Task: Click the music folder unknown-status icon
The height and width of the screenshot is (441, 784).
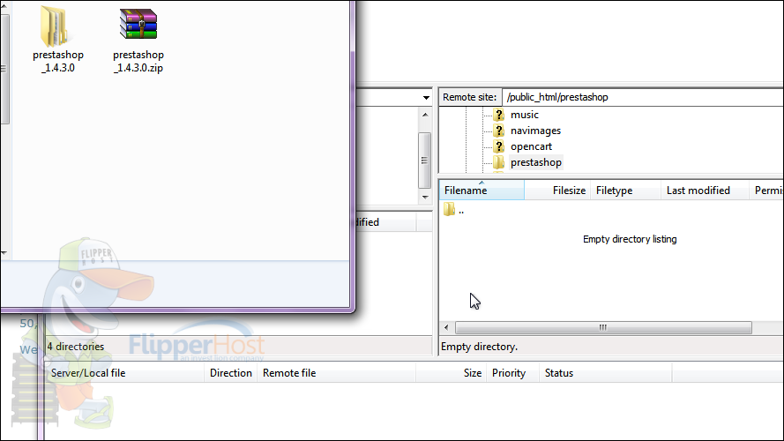Action: tap(498, 115)
